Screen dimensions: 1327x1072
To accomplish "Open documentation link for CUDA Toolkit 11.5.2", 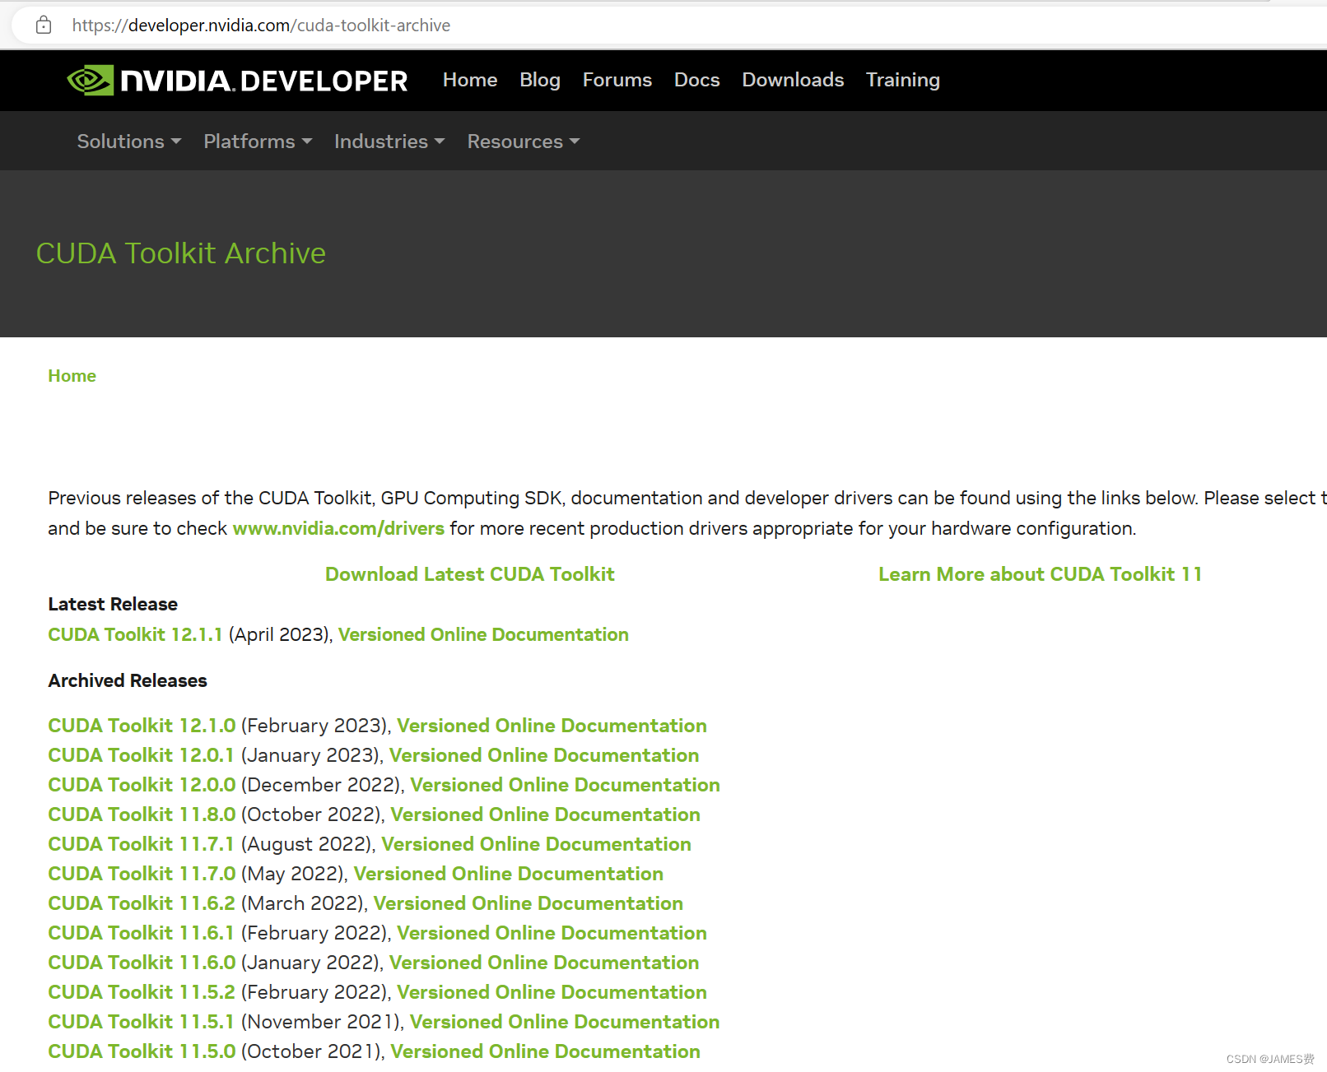I will (552, 992).
